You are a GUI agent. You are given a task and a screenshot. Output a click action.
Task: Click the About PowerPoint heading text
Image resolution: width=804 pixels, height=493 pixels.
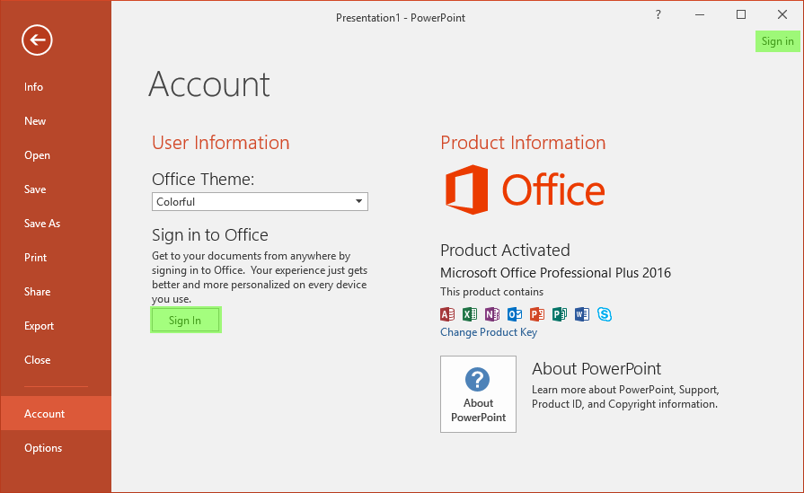tap(596, 369)
